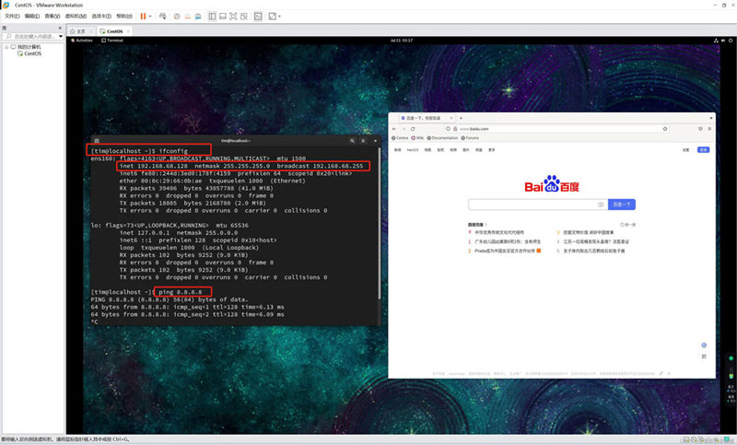Open the 虚拟机(M) menu
The image size is (737, 445).
70,17
